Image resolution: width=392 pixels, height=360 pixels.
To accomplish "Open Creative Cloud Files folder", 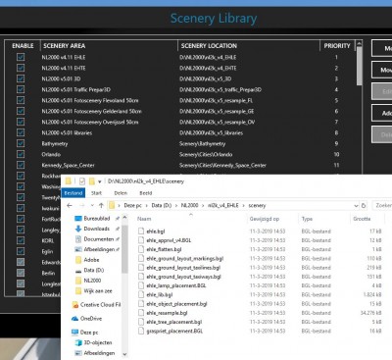I will pos(100,305).
